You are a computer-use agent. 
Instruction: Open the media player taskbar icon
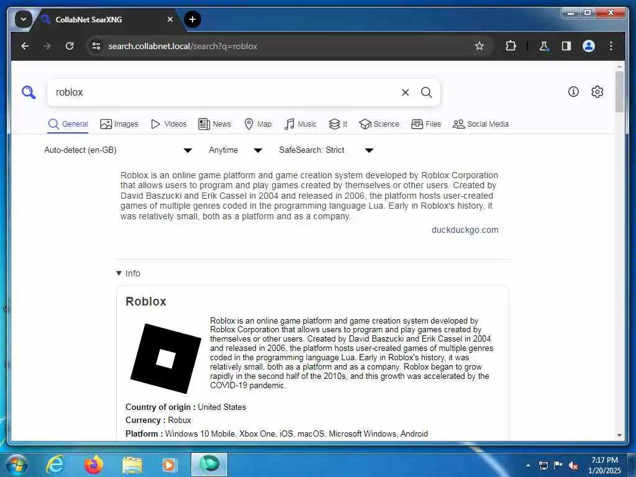[x=169, y=465]
